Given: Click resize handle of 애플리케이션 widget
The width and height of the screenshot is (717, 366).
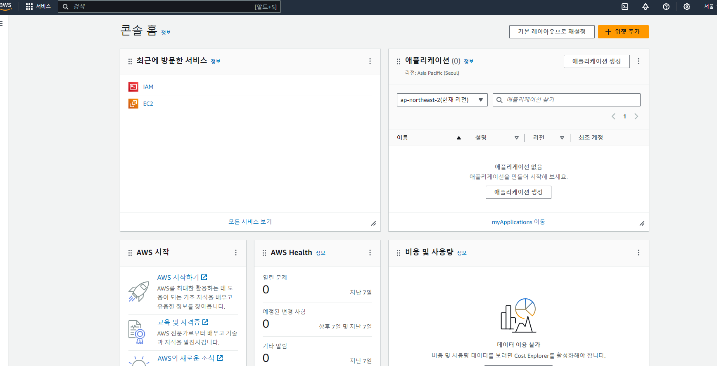Looking at the screenshot, I should (642, 223).
